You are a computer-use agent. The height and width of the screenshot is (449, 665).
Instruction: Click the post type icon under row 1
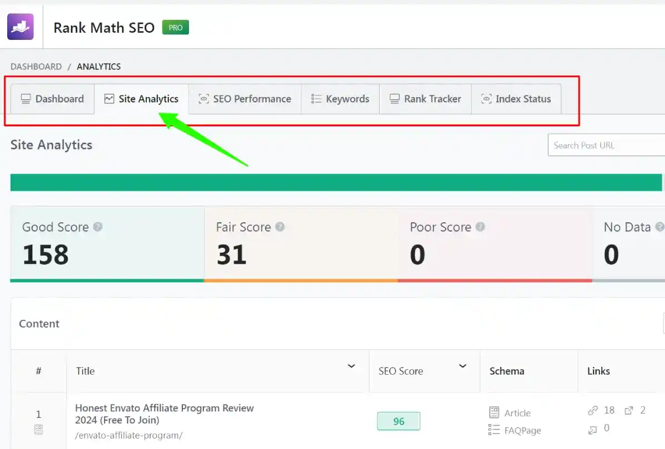(39, 430)
